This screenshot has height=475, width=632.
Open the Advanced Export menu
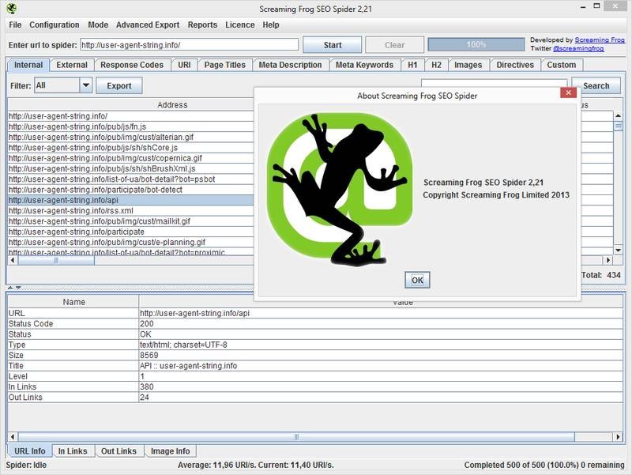point(148,25)
